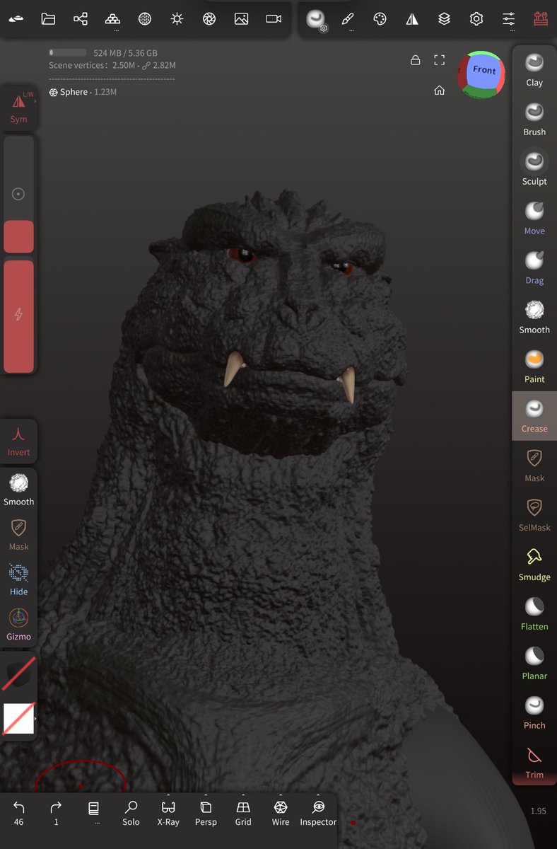Undo the last action (46)

click(19, 813)
